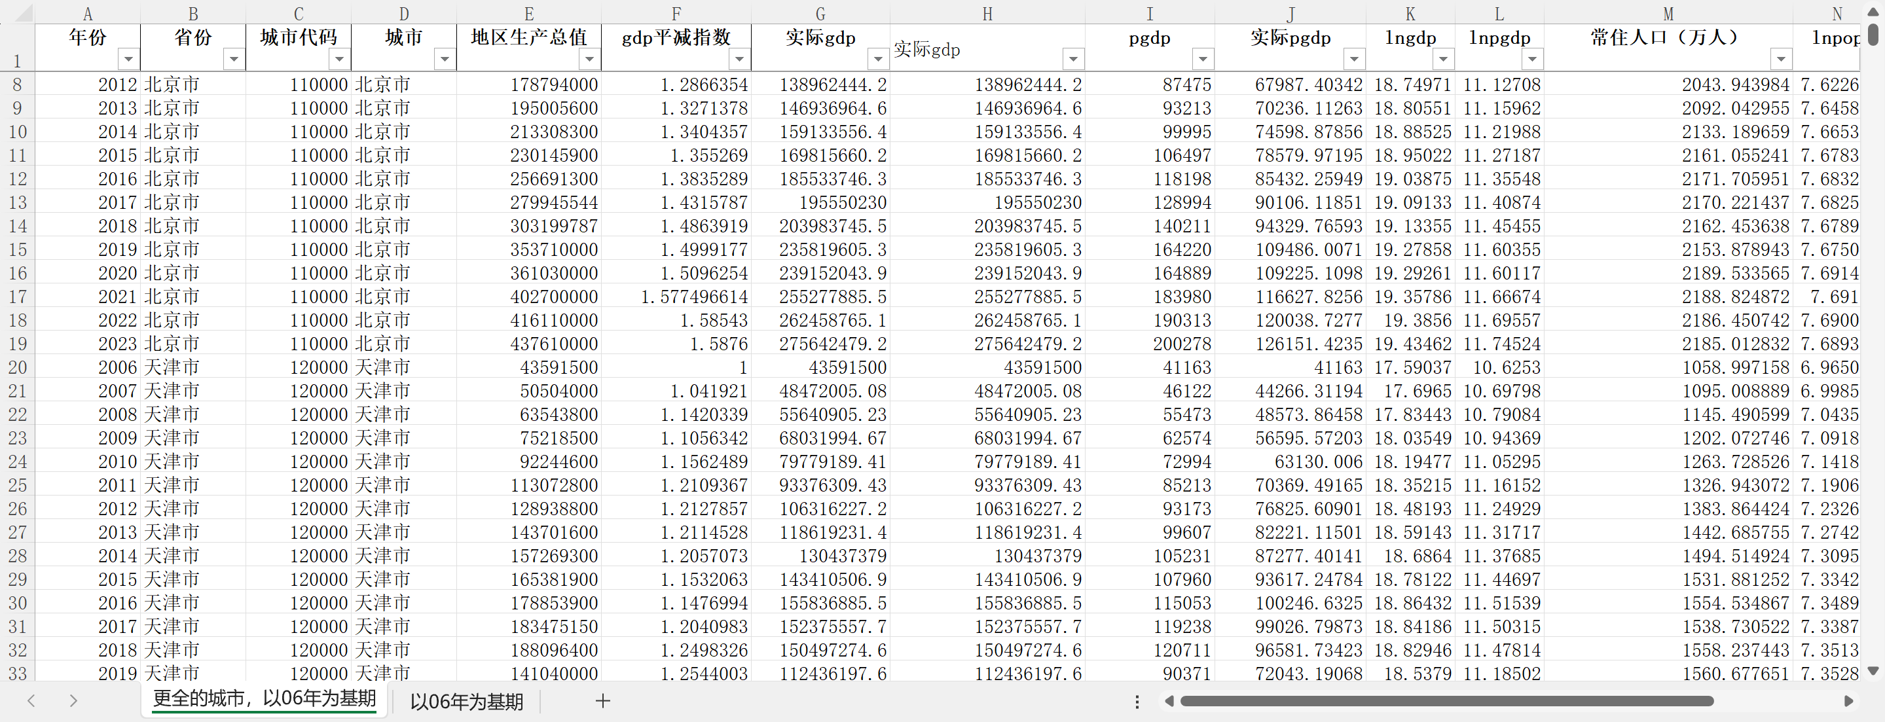Open the 省份 column filter dropdown
Image resolution: width=1885 pixels, height=722 pixels.
234,58
